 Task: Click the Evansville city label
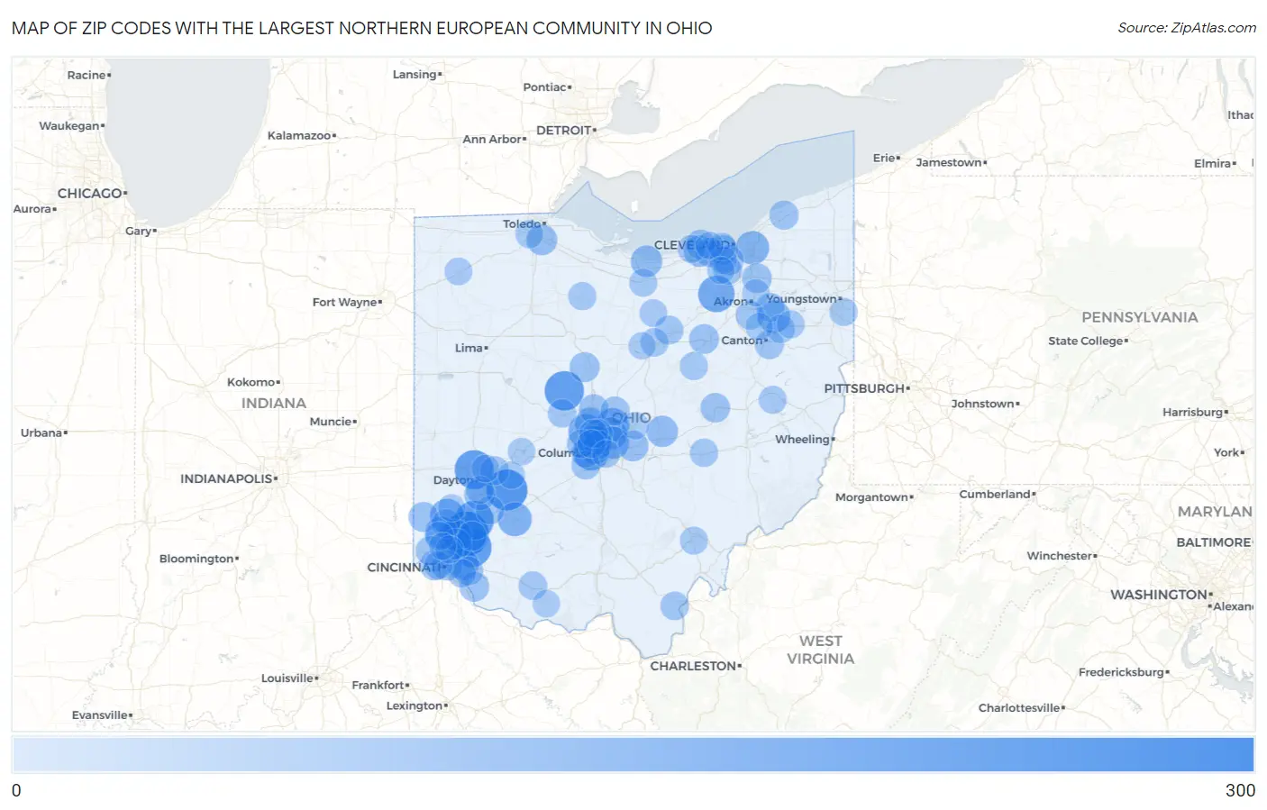(x=100, y=715)
